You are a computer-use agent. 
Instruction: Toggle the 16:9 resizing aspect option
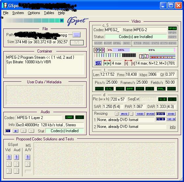coord(171,119)
